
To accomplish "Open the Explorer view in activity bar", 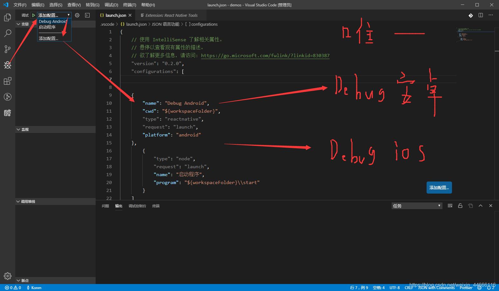I will [x=8, y=17].
